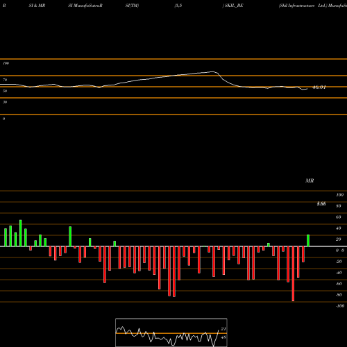This screenshot has height=347, width=347.
Task: Click the '70' level label on RSI axis
Action: pos(5,80)
